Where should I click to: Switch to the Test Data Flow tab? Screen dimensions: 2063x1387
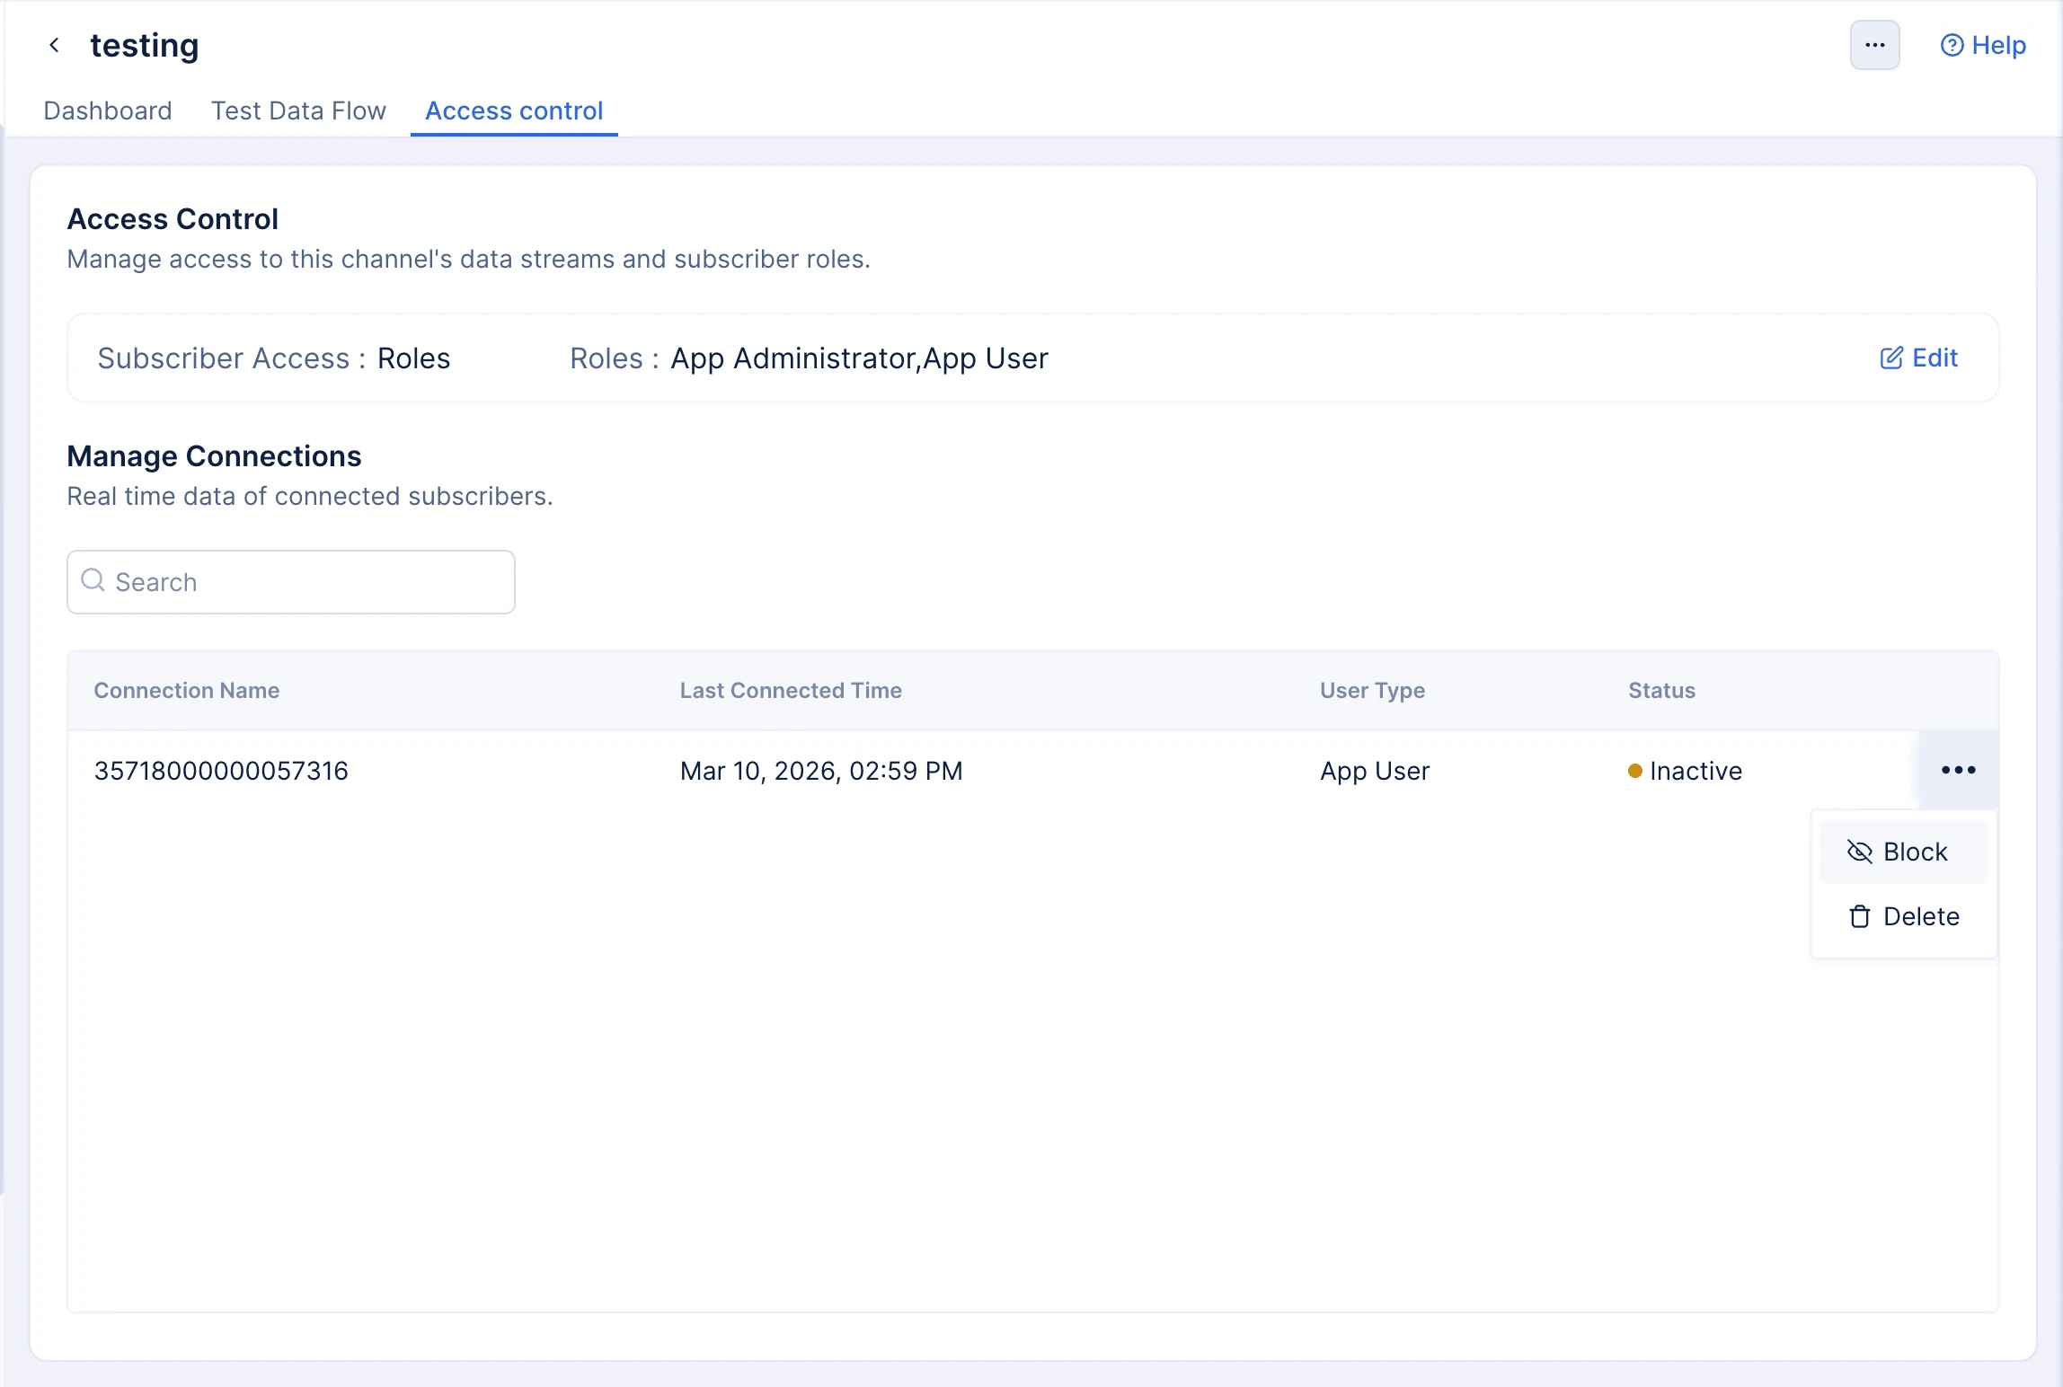click(298, 110)
